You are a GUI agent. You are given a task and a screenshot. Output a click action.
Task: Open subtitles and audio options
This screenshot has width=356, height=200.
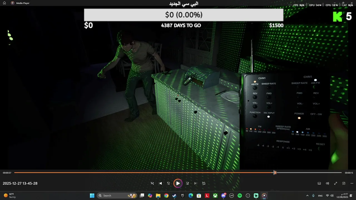pos(319,183)
